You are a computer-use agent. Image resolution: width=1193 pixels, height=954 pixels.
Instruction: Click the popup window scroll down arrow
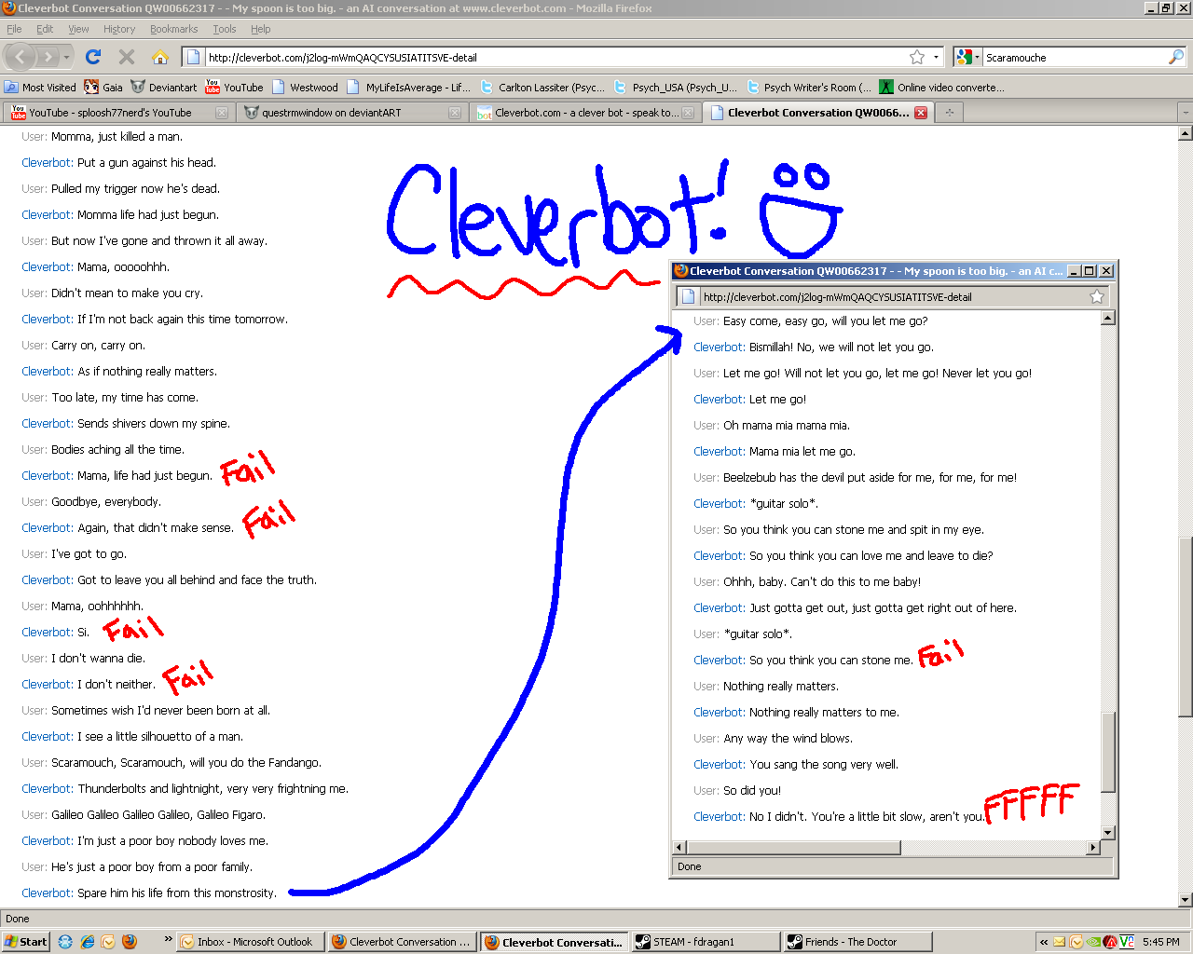tap(1107, 833)
